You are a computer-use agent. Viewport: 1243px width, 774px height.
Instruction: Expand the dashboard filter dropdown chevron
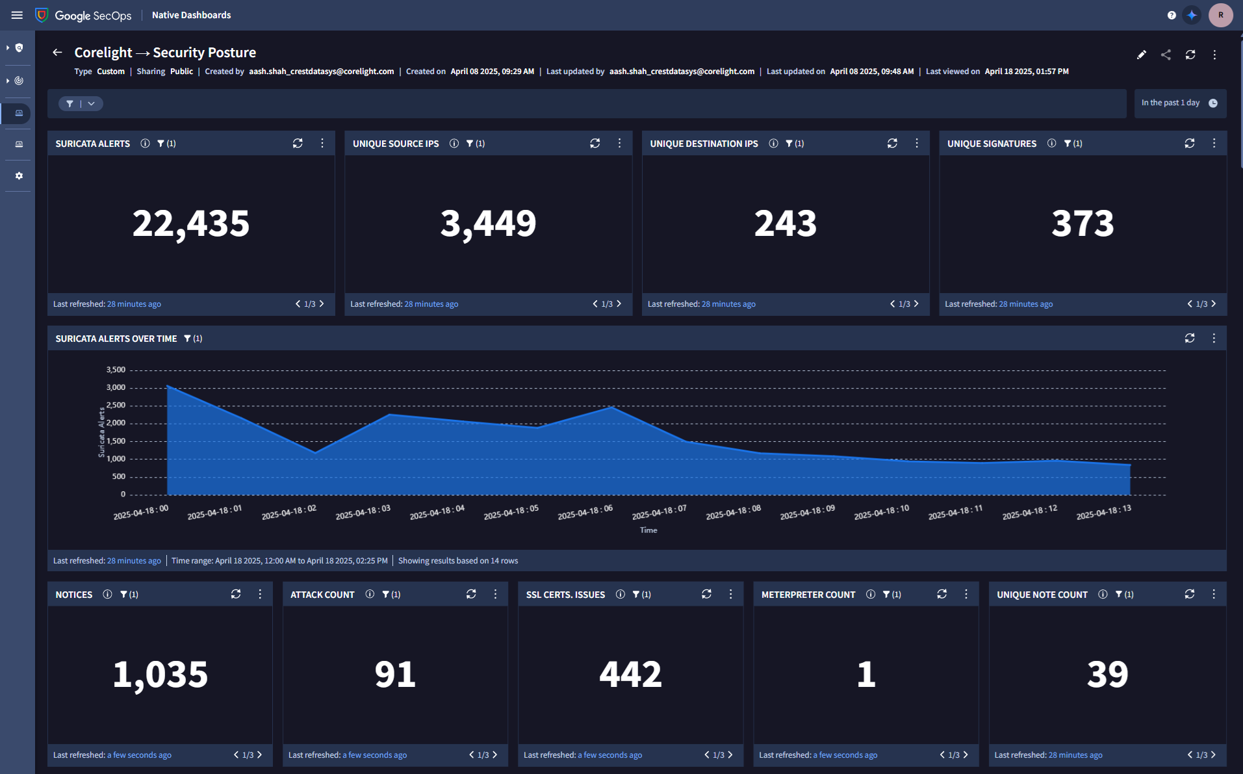tap(92, 103)
